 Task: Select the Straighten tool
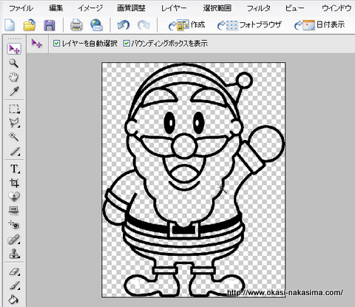point(14,211)
